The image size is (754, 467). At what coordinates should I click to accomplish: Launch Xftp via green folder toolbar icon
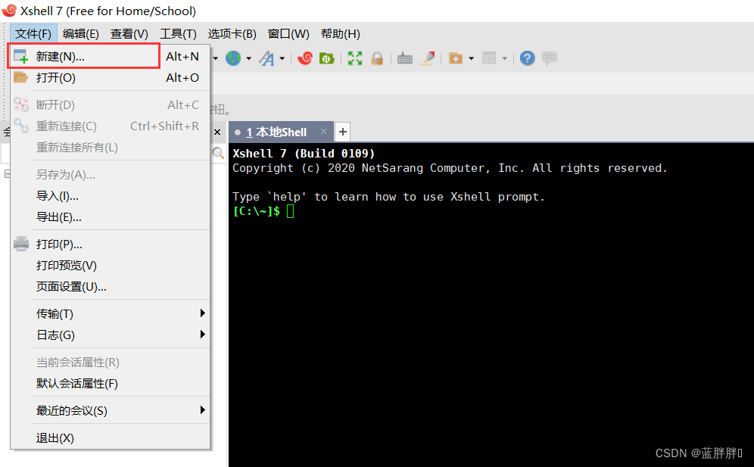pos(326,58)
